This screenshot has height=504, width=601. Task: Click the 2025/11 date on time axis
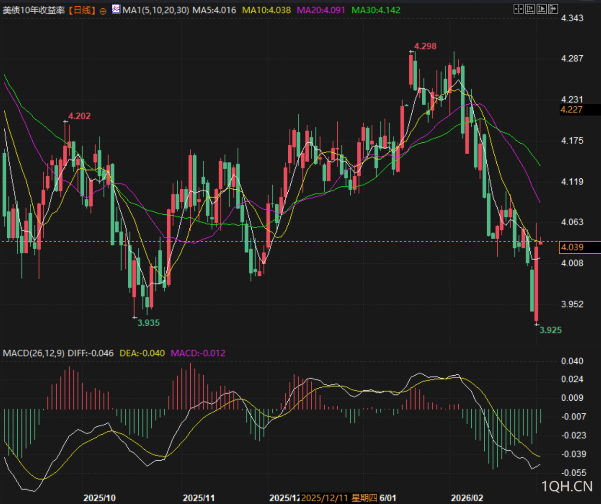pyautogui.click(x=198, y=498)
